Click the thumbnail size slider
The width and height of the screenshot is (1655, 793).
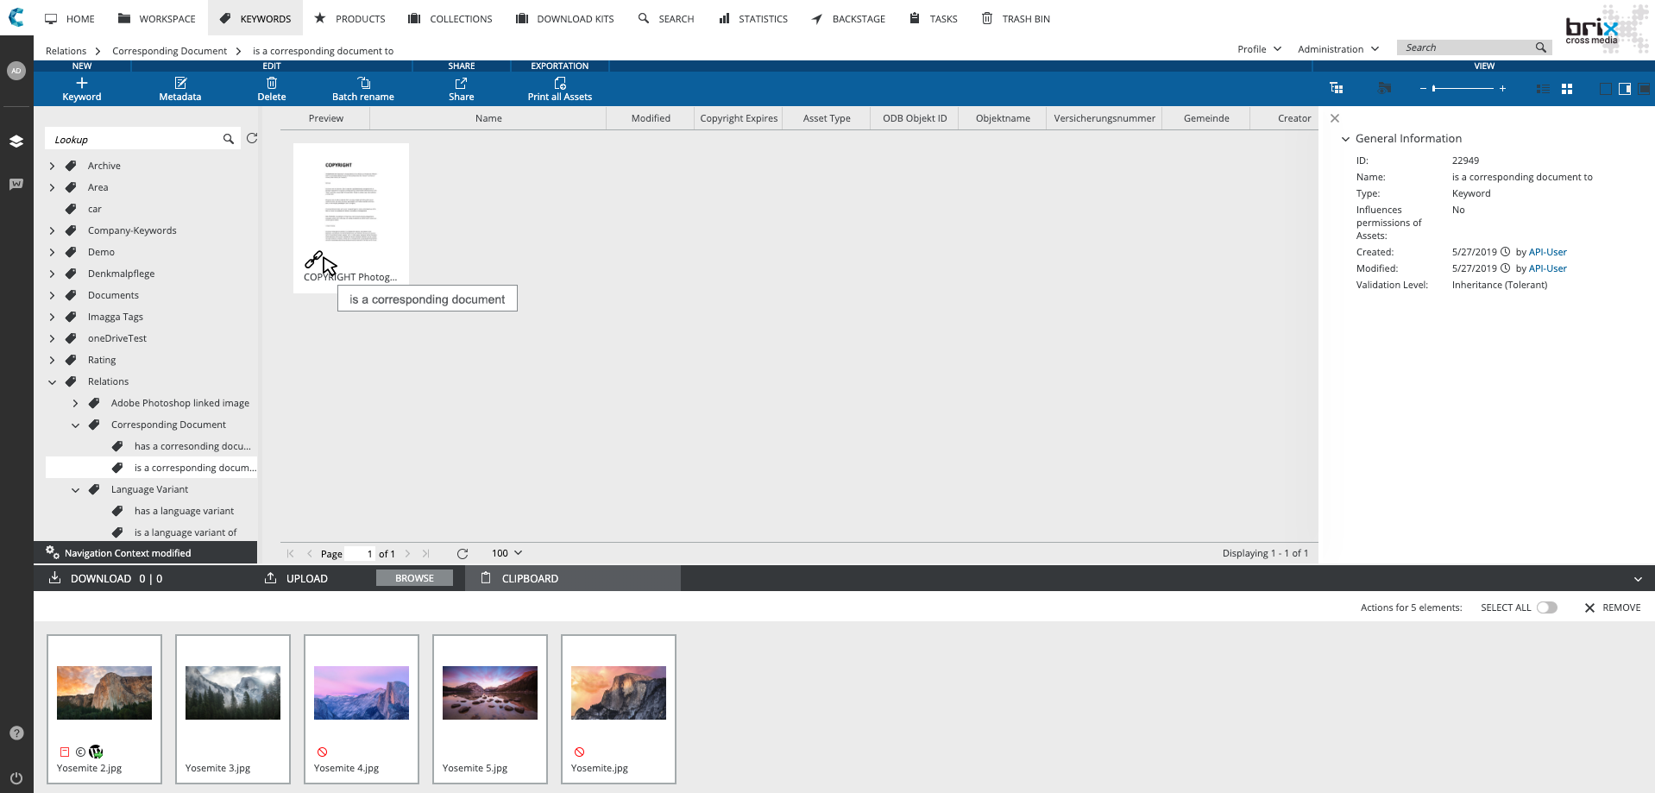1463,89
